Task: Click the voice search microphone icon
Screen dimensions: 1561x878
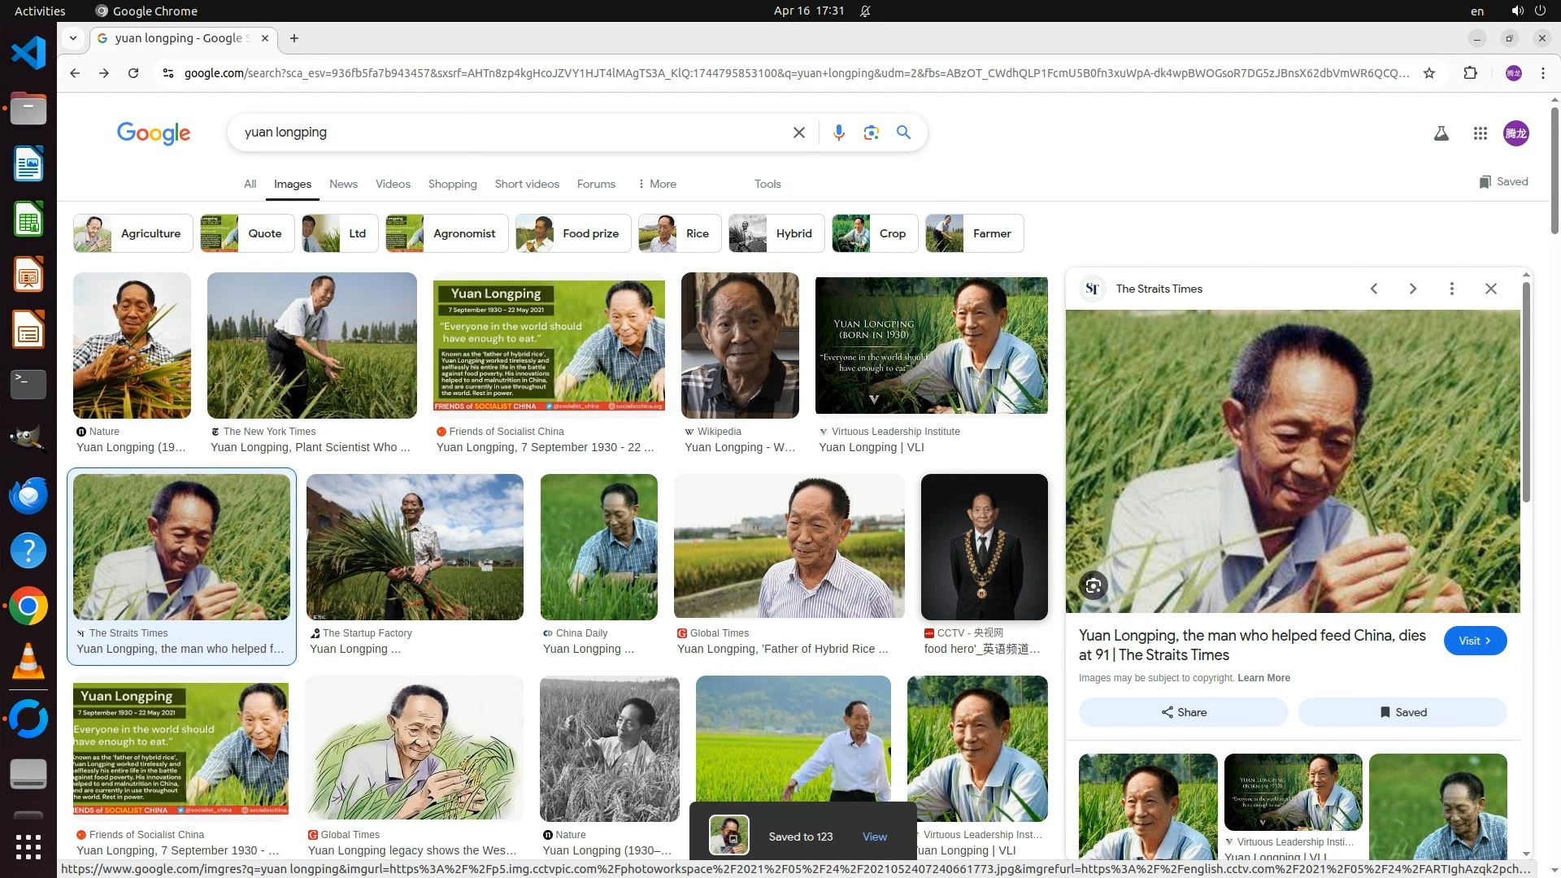Action: pyautogui.click(x=838, y=133)
